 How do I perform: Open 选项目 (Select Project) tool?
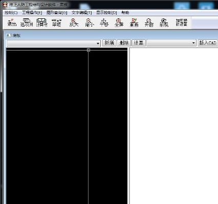27,22
